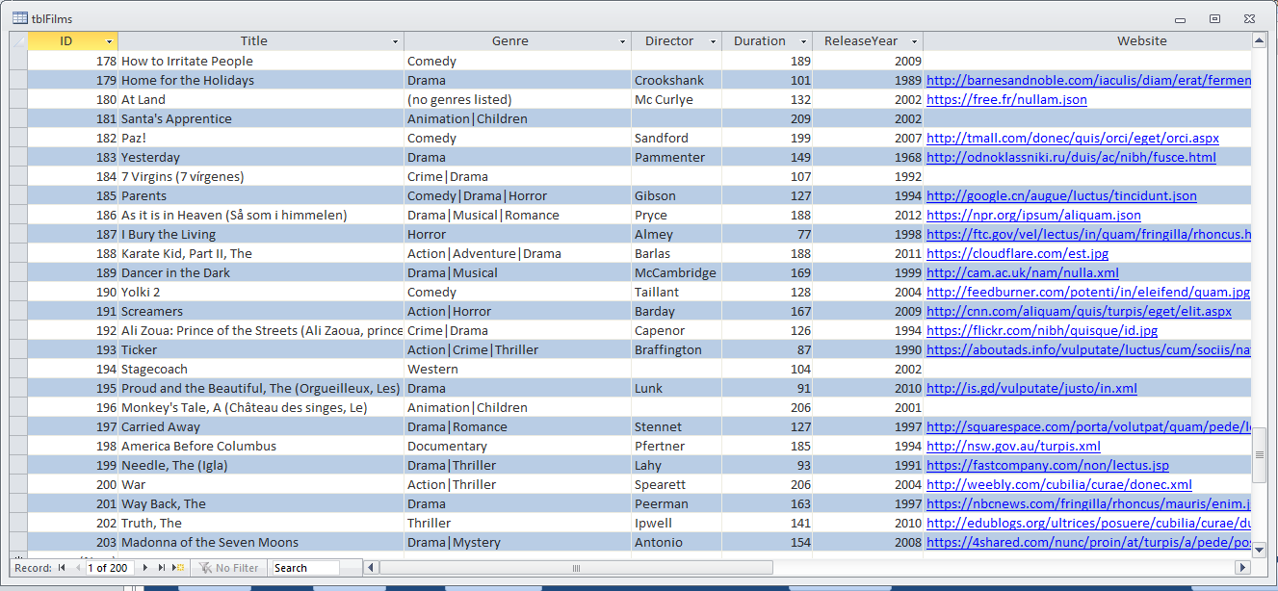This screenshot has height=591, width=1278.
Task: Click the select-all corner of datasheet
Action: 18,41
